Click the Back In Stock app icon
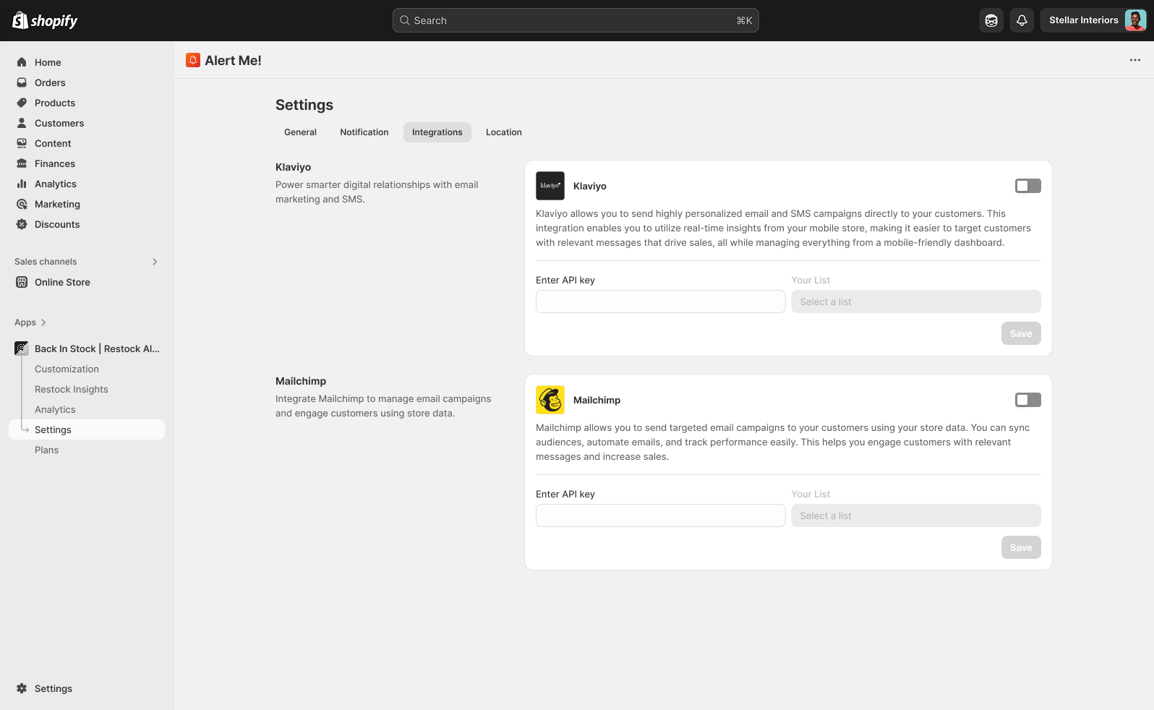The image size is (1154, 710). pyautogui.click(x=22, y=348)
